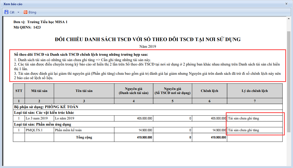Click the Lo 3 nam 2019 asset code
The width and height of the screenshot is (293, 168).
tap(37, 118)
